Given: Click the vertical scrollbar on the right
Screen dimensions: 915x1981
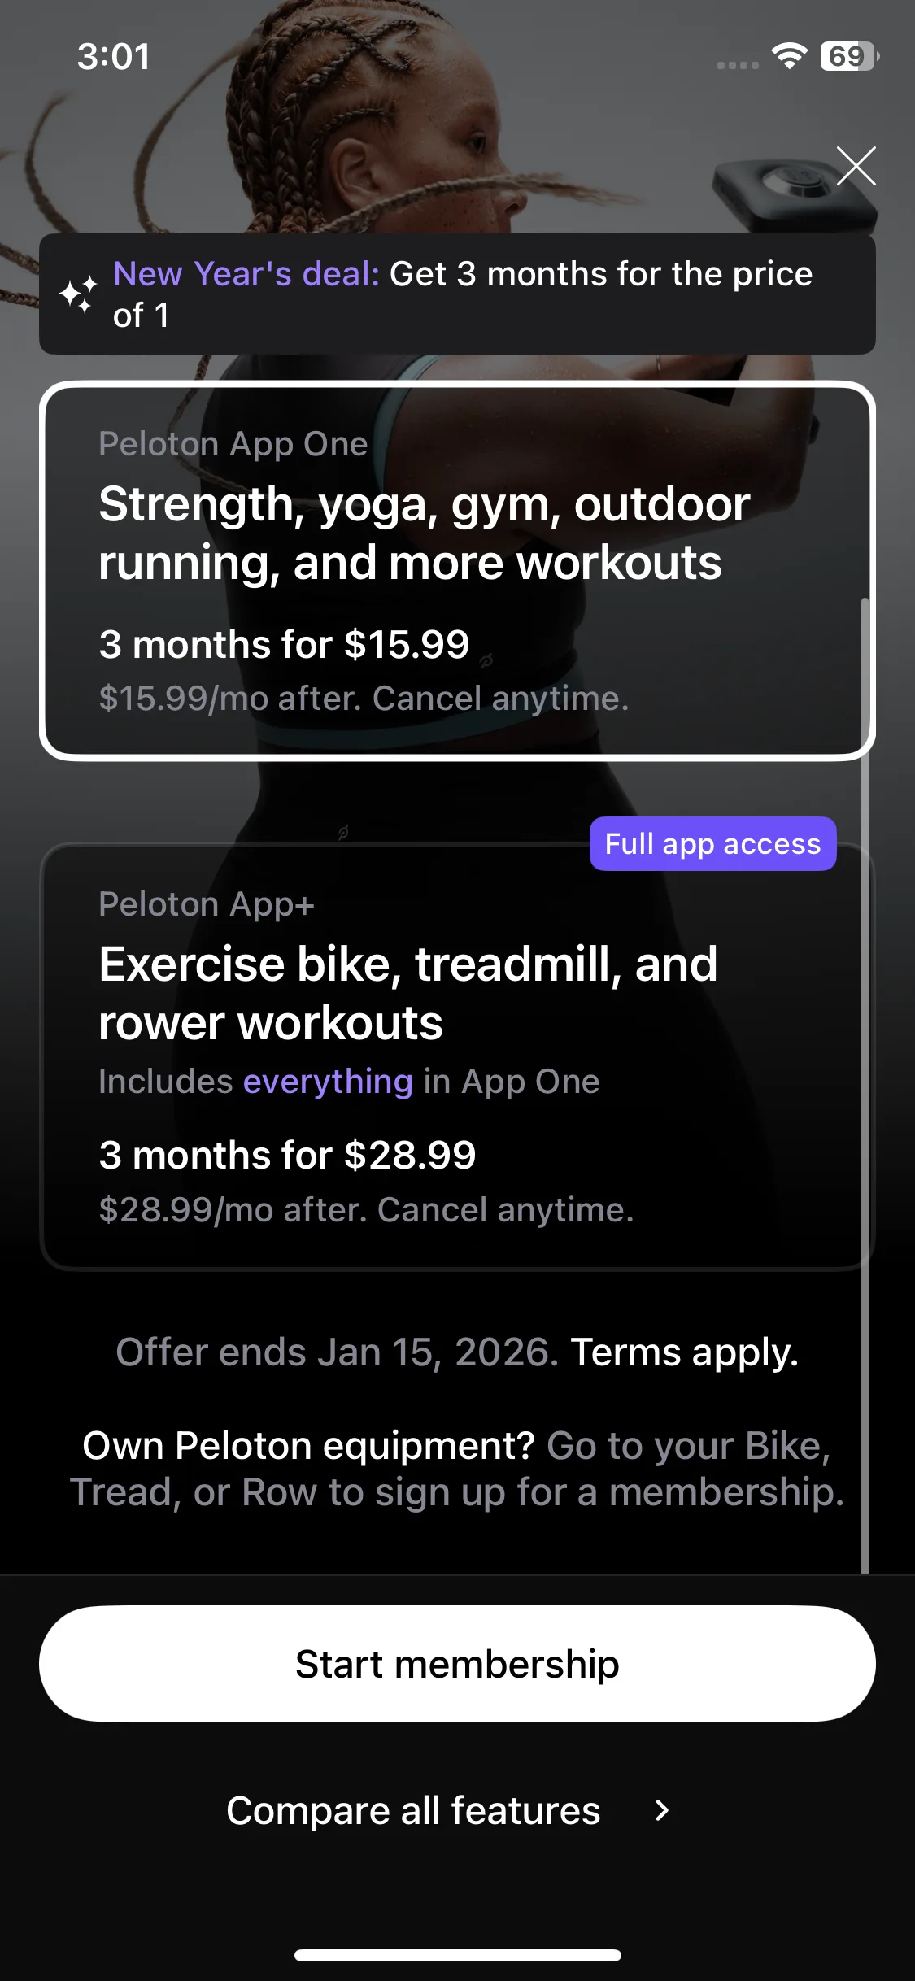Looking at the screenshot, I should [865, 1057].
